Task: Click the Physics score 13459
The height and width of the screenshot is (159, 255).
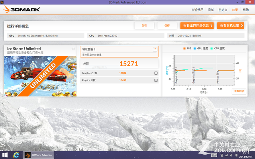Action: point(123,80)
